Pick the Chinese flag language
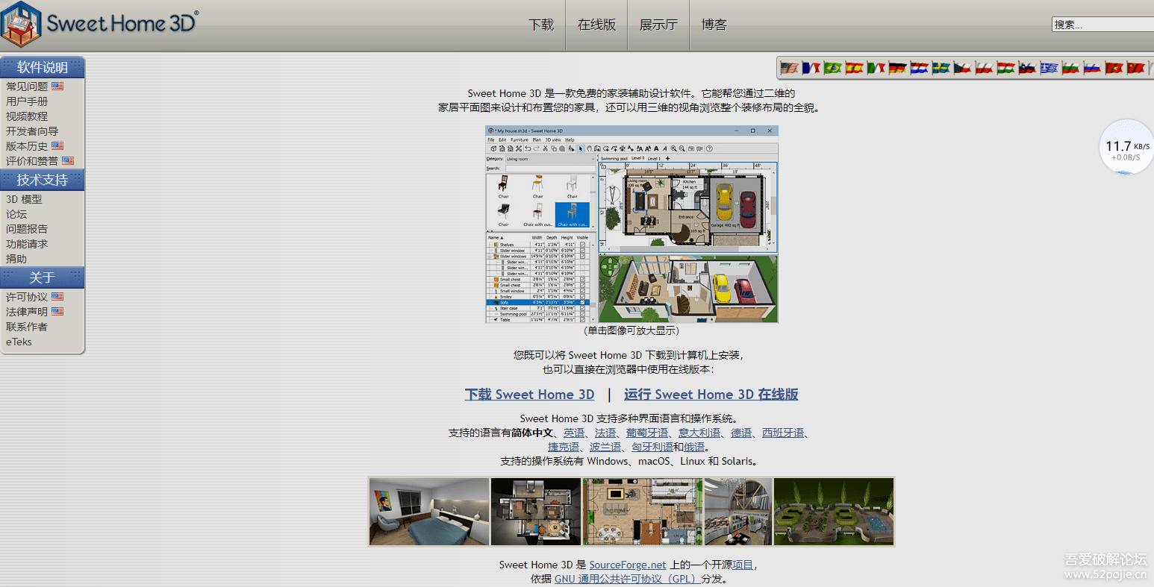This screenshot has width=1154, height=587. [x=1136, y=68]
